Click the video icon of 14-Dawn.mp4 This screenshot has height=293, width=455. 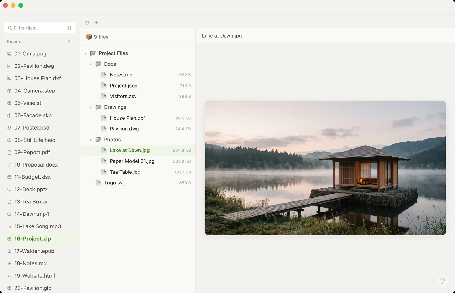[9, 214]
